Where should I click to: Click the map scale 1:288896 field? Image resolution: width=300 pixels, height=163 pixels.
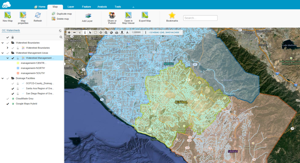(x=136, y=32)
